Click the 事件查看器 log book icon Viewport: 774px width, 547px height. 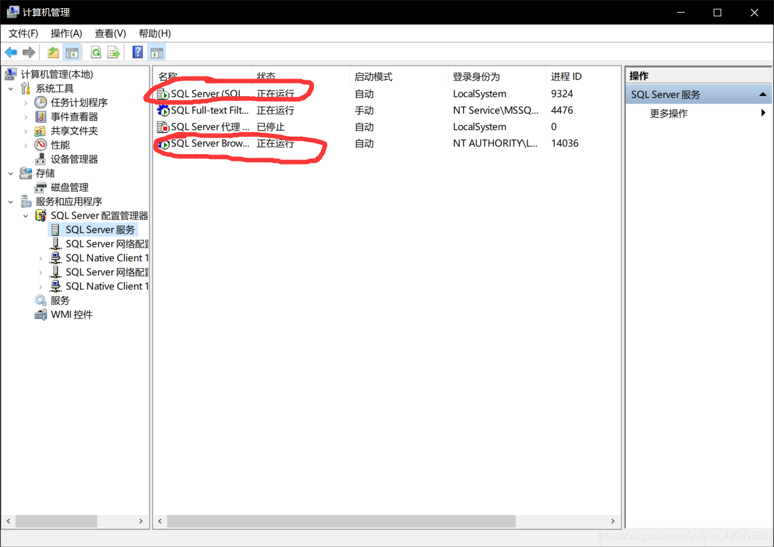[x=40, y=117]
